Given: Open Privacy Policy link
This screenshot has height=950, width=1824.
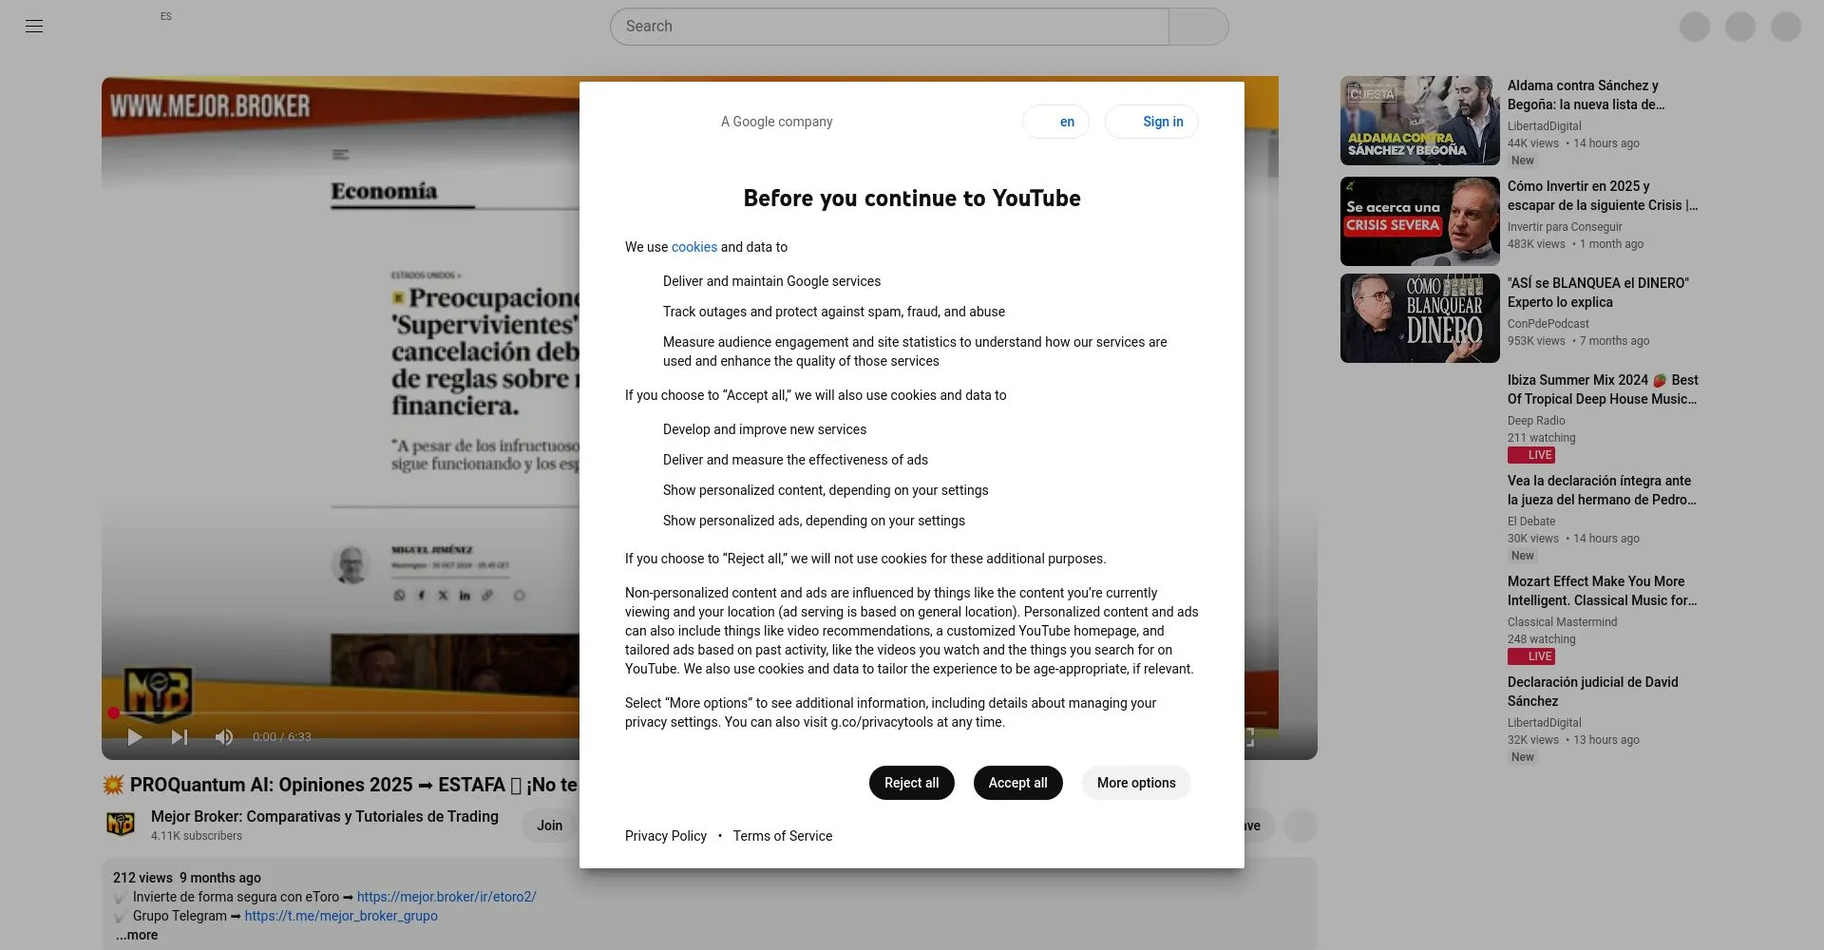Looking at the screenshot, I should click(666, 836).
